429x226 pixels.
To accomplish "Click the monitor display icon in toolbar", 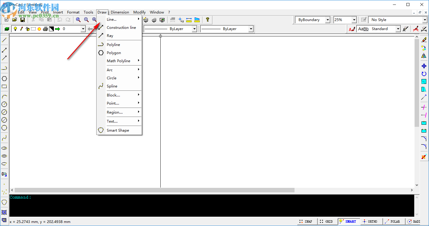I will 162,20.
